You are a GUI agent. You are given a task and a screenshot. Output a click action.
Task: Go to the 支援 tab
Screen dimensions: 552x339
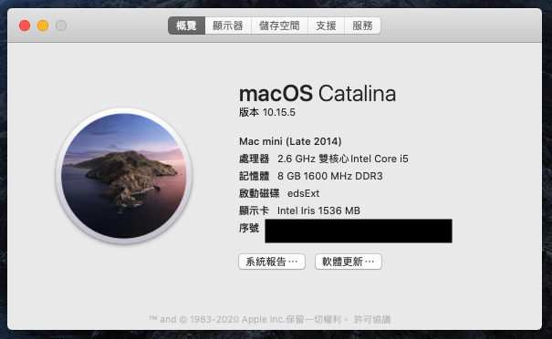click(x=326, y=26)
